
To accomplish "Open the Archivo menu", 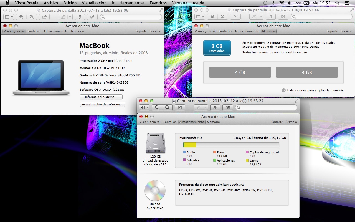I will coord(51,3).
